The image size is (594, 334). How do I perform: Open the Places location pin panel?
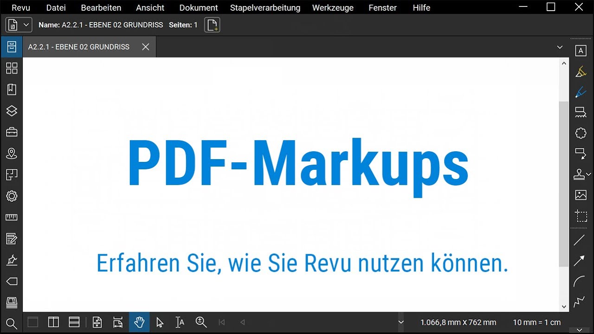[x=12, y=154]
